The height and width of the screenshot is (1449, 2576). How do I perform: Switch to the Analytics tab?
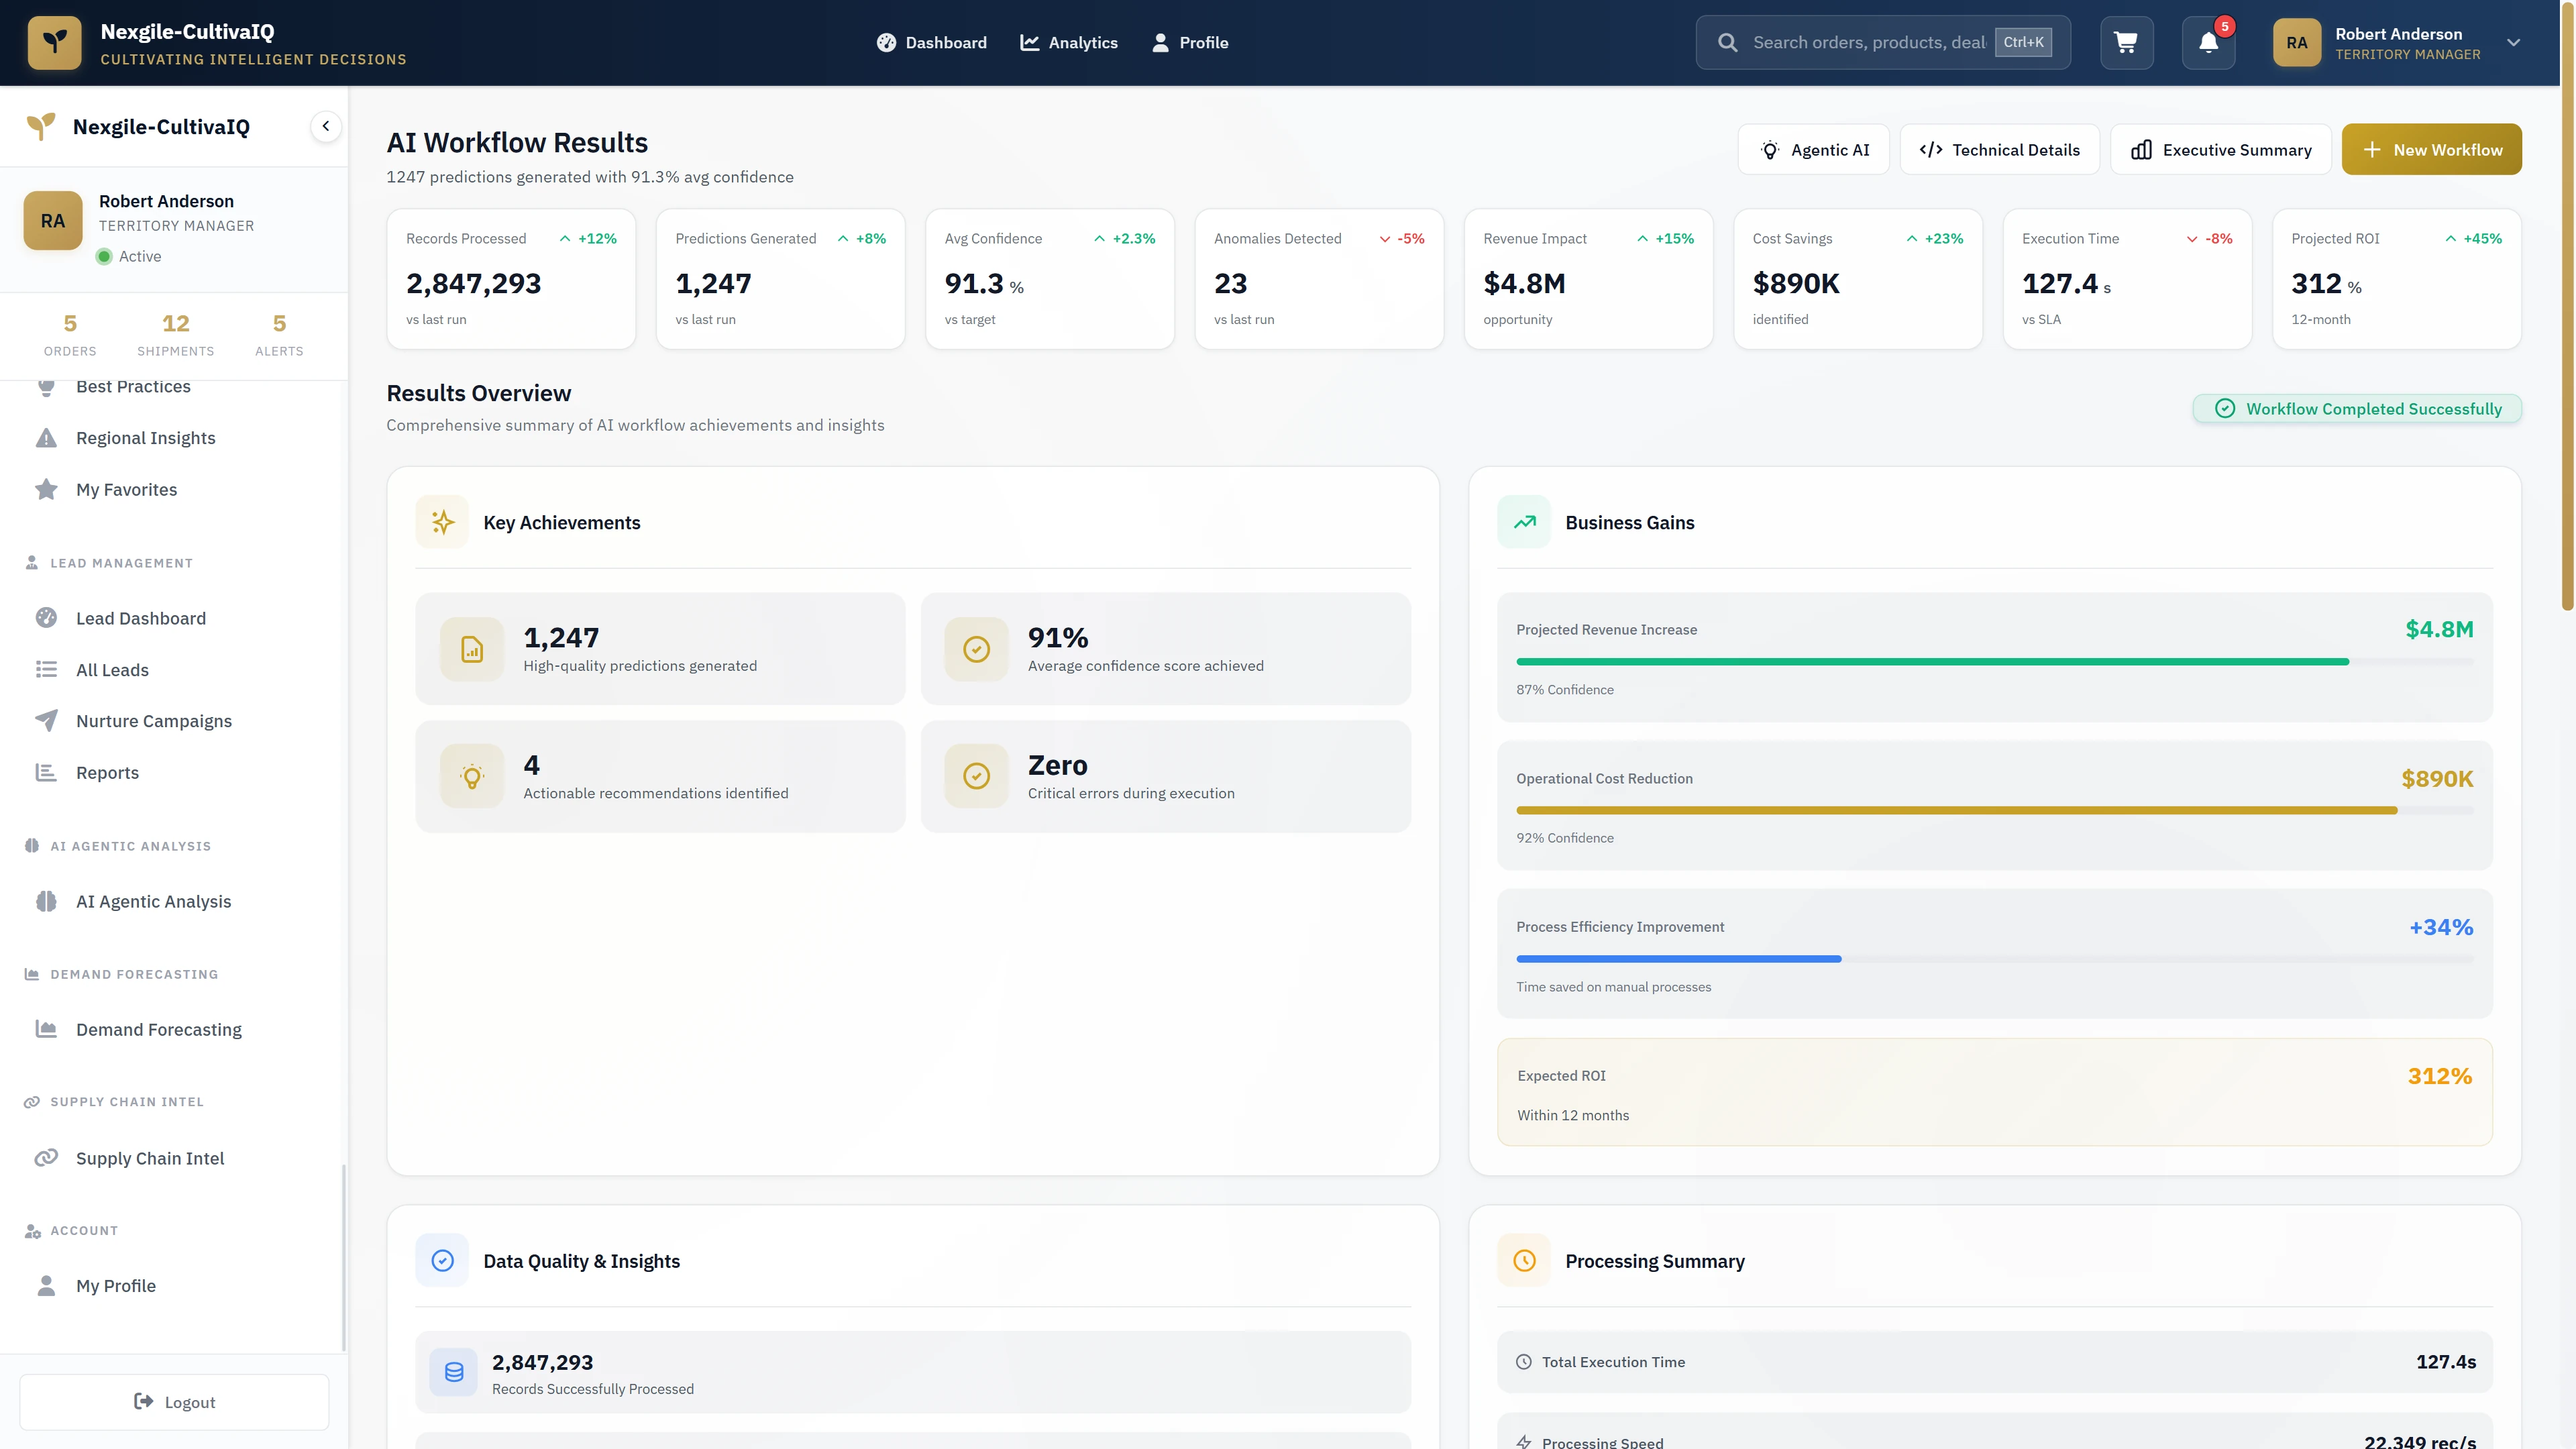click(1069, 42)
